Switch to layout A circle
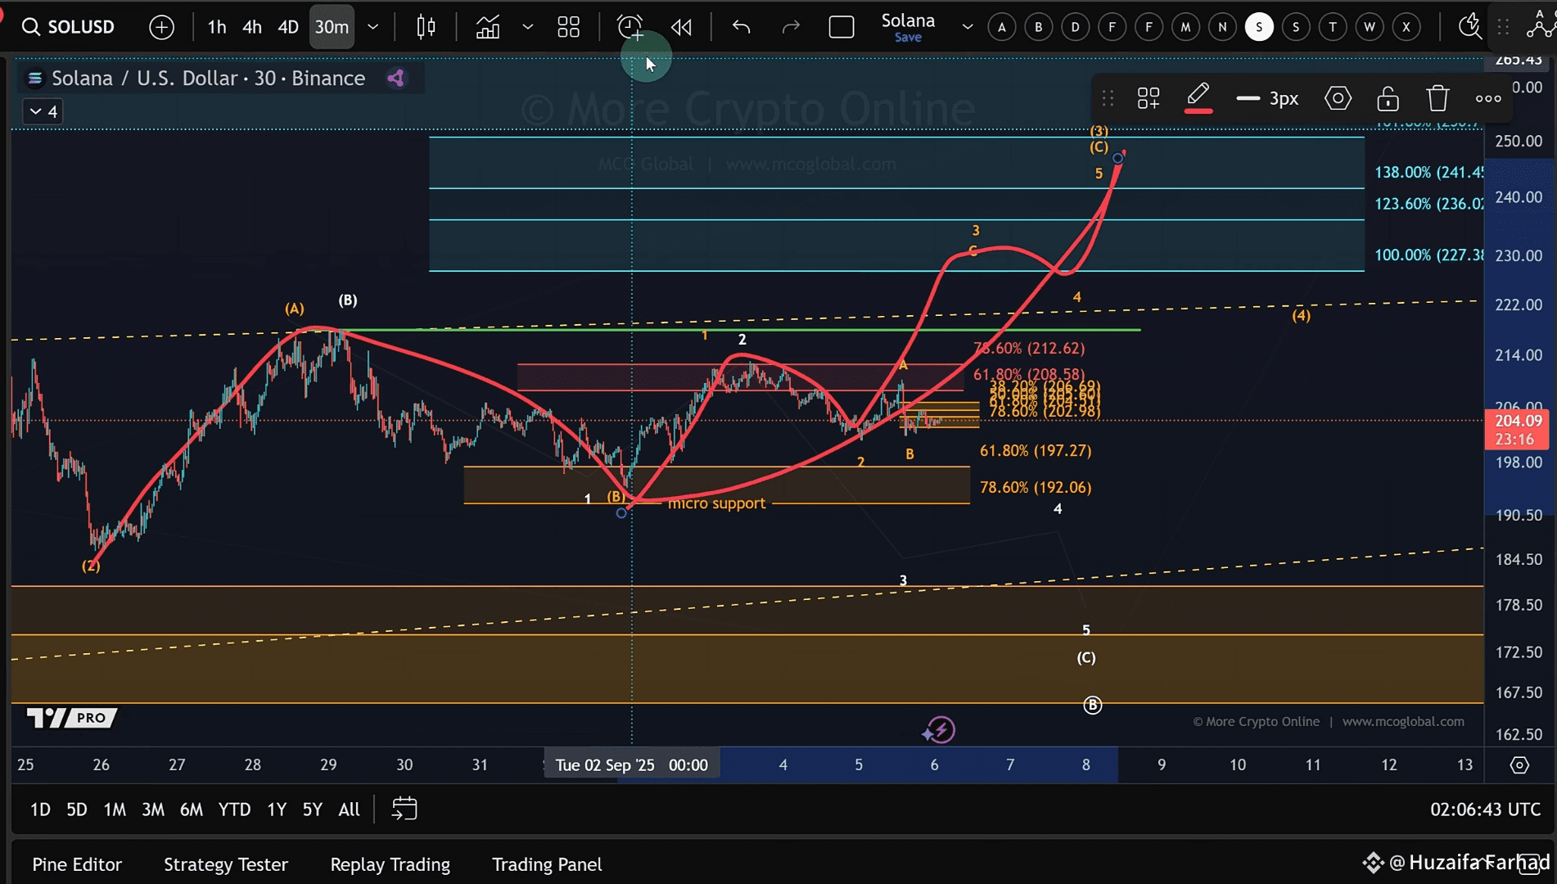Screen dimensions: 1557x884 (x=1002, y=27)
